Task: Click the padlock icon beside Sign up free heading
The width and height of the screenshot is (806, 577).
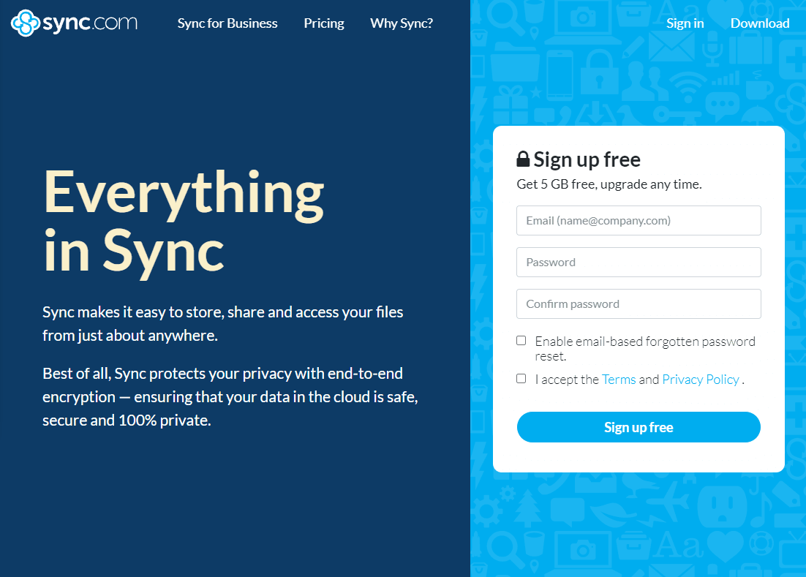Action: pyautogui.click(x=523, y=159)
